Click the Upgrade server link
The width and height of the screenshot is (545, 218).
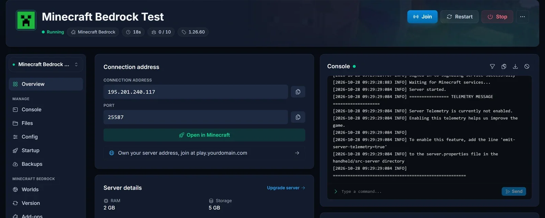[286, 188]
